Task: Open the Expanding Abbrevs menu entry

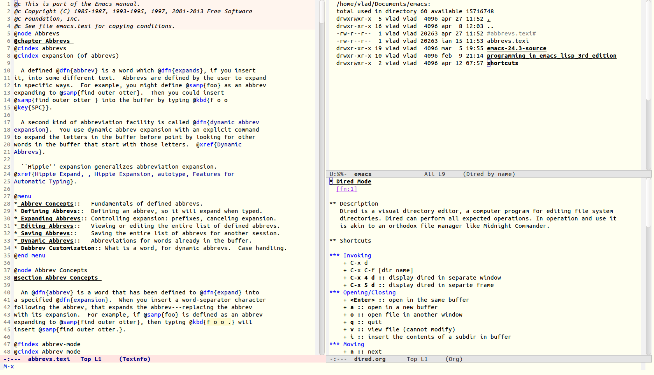Action: (51, 218)
